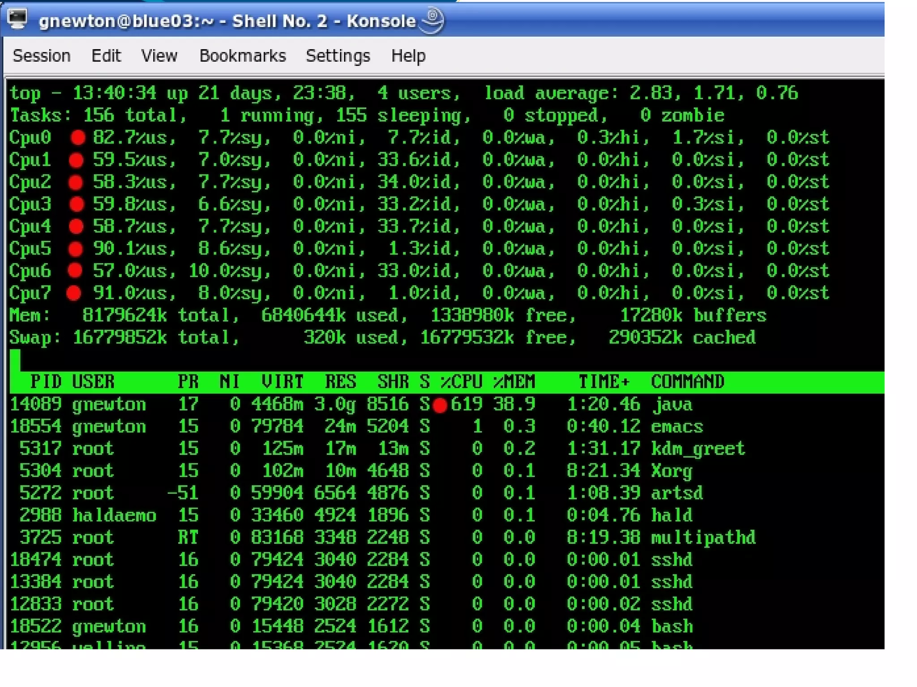This screenshot has height=687, width=917.
Task: Click the Tasks '156 total' text
Action: click(x=135, y=115)
